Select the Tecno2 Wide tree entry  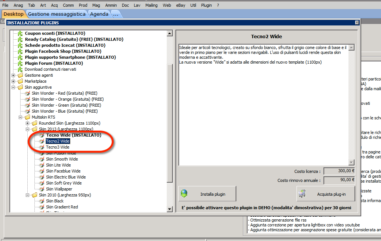coord(58,141)
